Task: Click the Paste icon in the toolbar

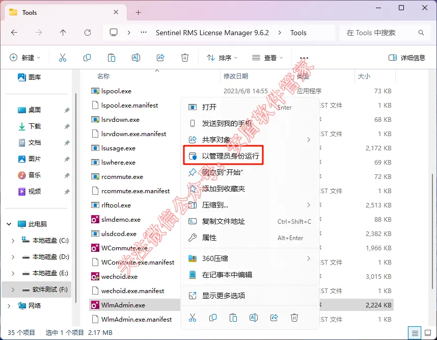Action: (x=112, y=58)
